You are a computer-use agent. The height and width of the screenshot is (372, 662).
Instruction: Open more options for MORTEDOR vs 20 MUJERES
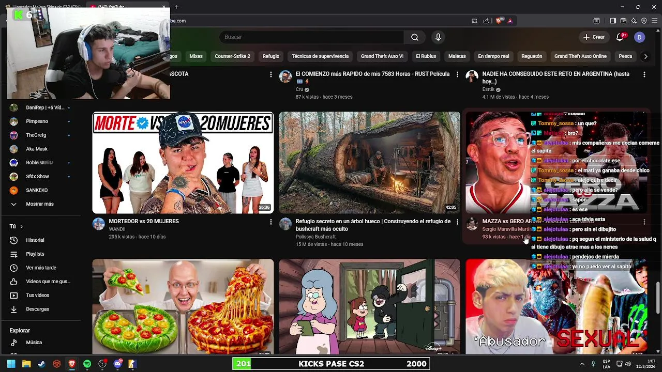pyautogui.click(x=270, y=222)
